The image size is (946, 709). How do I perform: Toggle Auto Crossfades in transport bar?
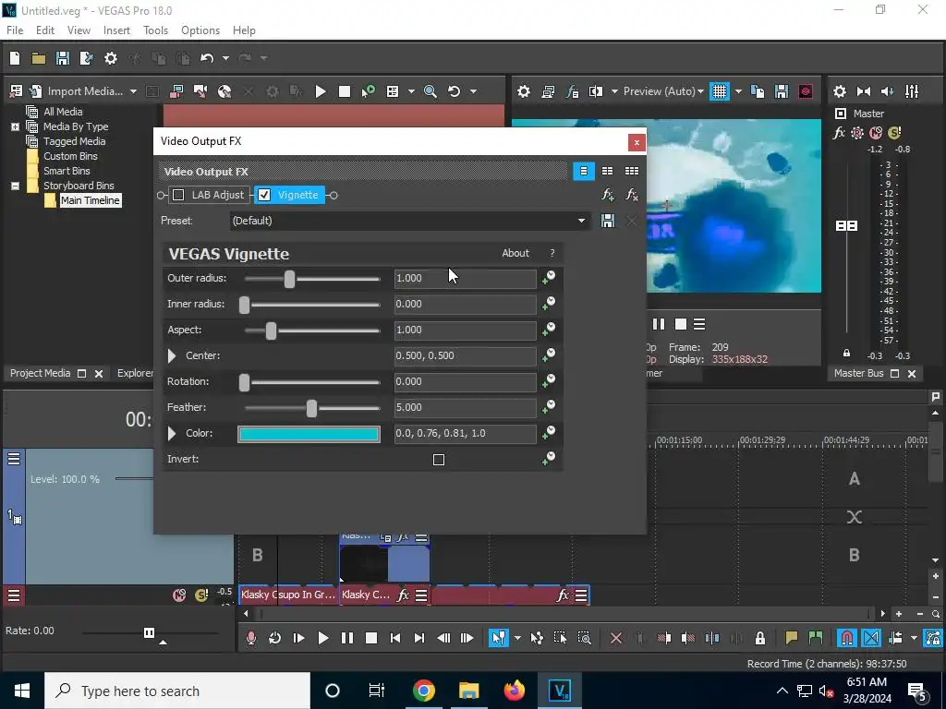(x=870, y=638)
